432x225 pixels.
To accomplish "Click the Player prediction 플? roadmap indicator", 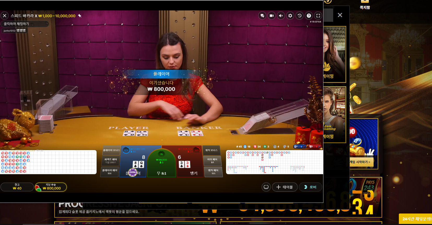I will coord(299,147).
